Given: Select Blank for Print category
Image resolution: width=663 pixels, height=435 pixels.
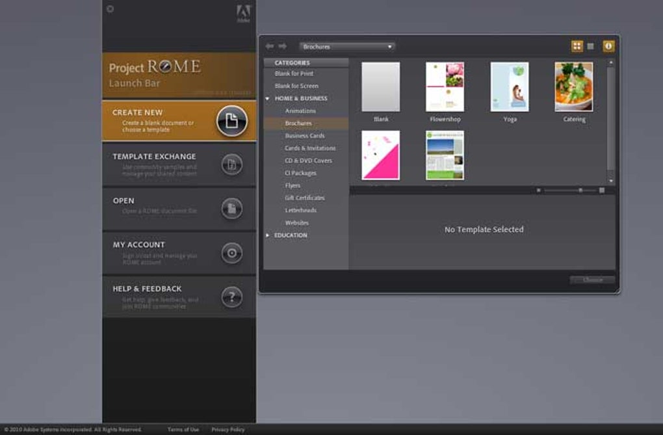Looking at the screenshot, I should [294, 73].
